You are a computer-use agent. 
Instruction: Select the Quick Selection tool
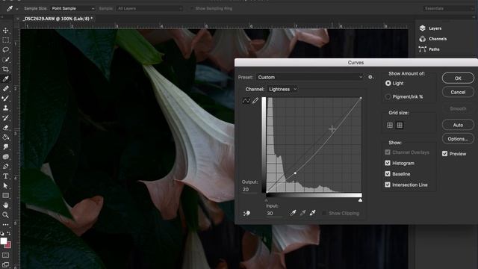pos(5,60)
